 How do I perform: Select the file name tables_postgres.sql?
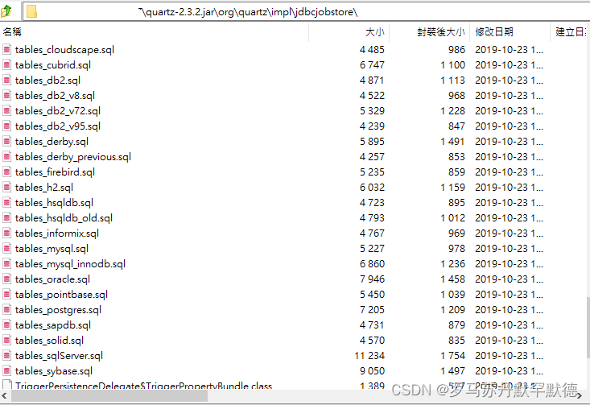point(58,310)
